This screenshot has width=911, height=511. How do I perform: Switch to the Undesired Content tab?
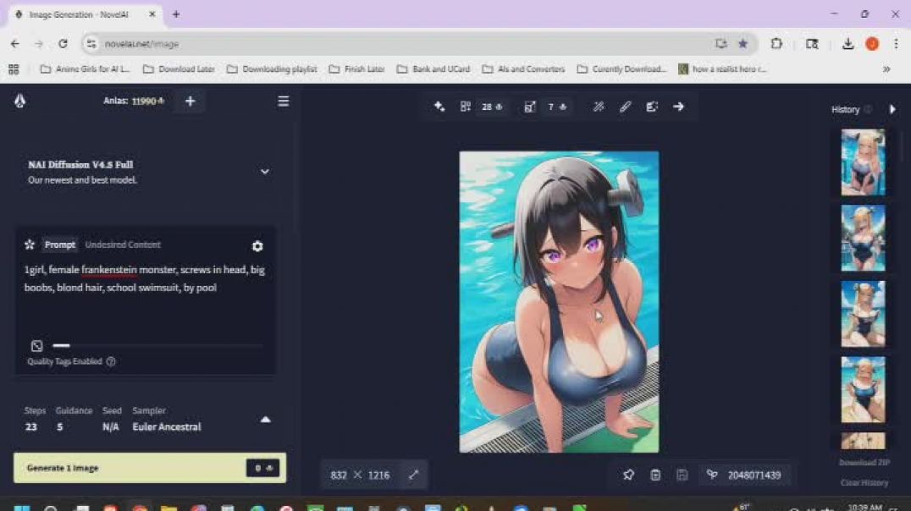pyautogui.click(x=123, y=245)
